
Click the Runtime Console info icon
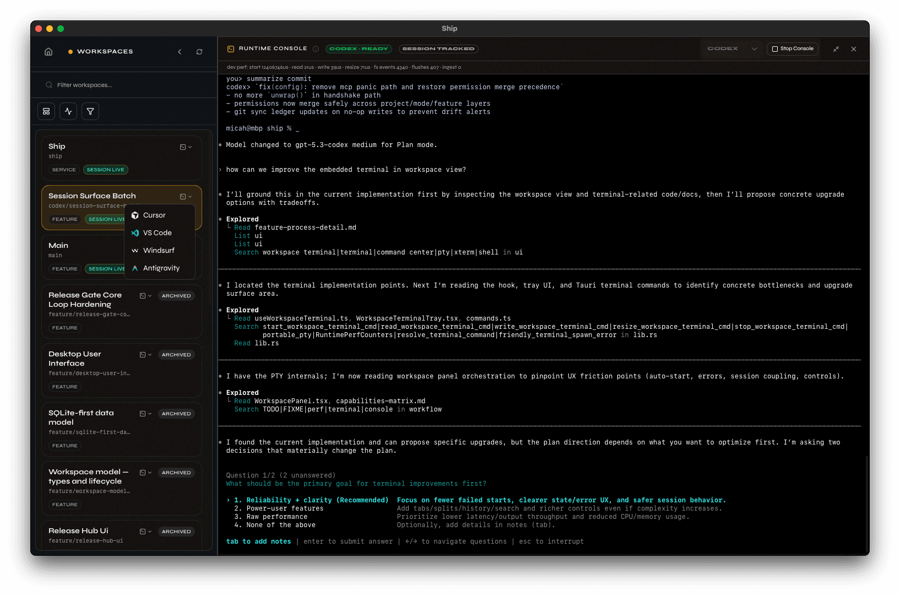tap(316, 48)
